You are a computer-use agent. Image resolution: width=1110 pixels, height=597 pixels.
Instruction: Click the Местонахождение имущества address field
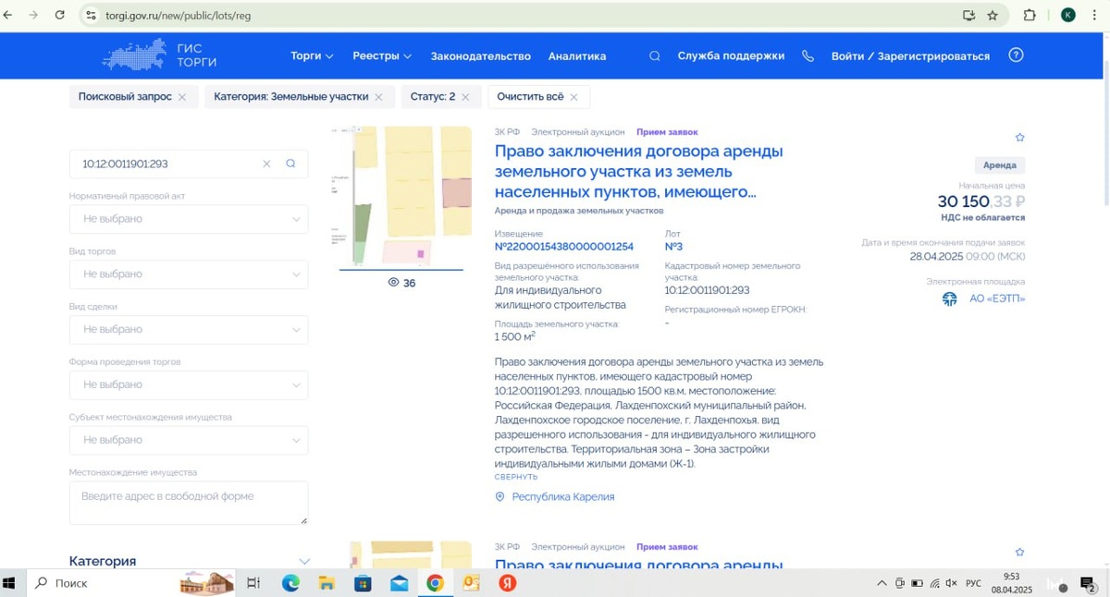[x=189, y=503]
